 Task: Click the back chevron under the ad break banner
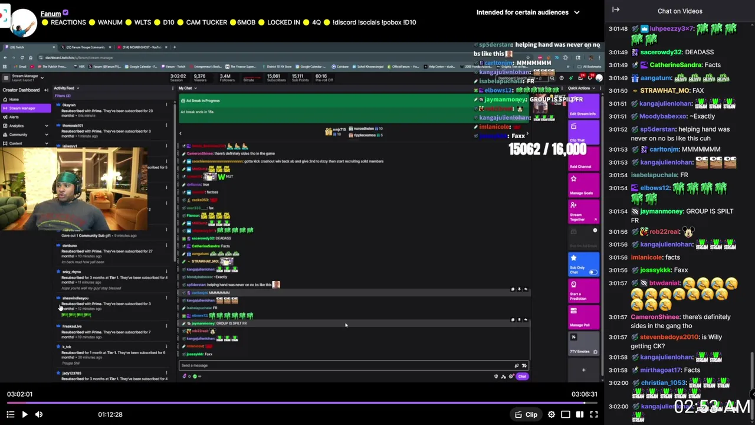coord(180,133)
